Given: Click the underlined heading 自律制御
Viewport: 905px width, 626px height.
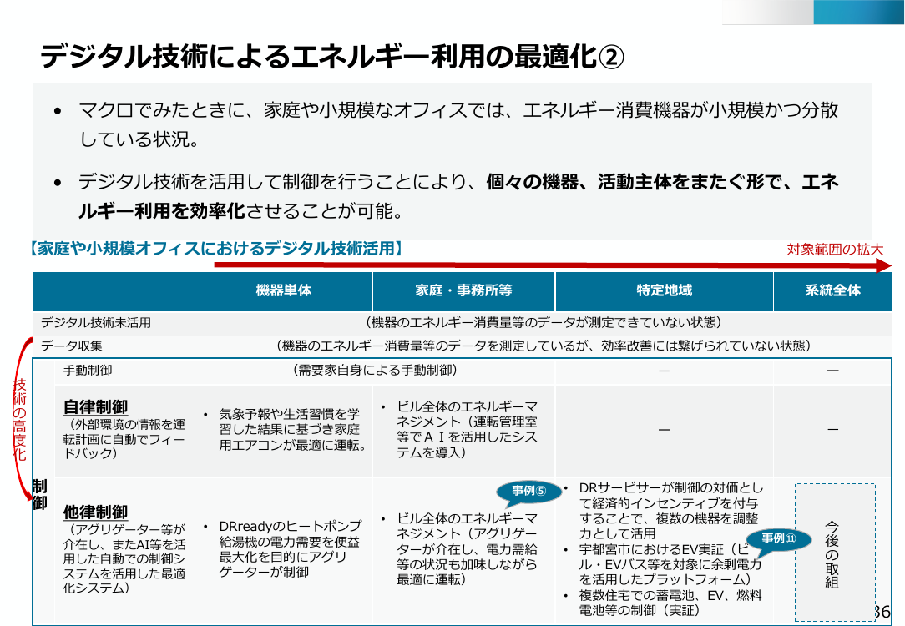Looking at the screenshot, I should tap(95, 406).
